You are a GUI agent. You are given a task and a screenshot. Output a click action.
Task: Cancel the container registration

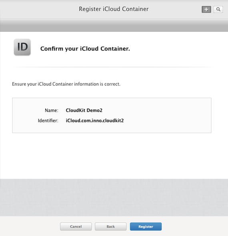pyautogui.click(x=76, y=226)
